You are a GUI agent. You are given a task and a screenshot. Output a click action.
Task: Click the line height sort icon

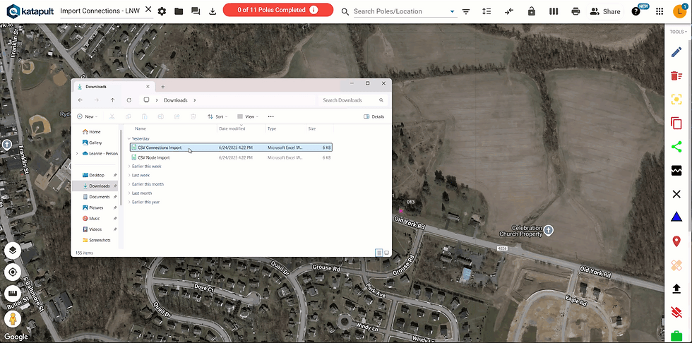487,11
